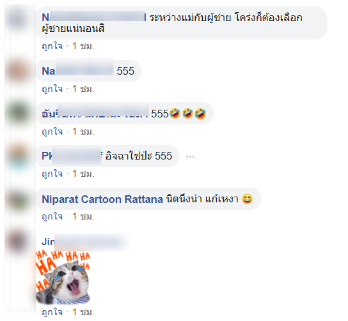Click the '1 ชม.' timestamp of the first comment
The height and width of the screenshot is (321, 348).
coord(83,46)
